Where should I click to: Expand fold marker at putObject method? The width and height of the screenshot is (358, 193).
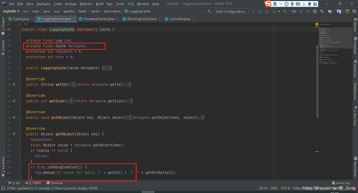pyautogui.click(x=20, y=117)
